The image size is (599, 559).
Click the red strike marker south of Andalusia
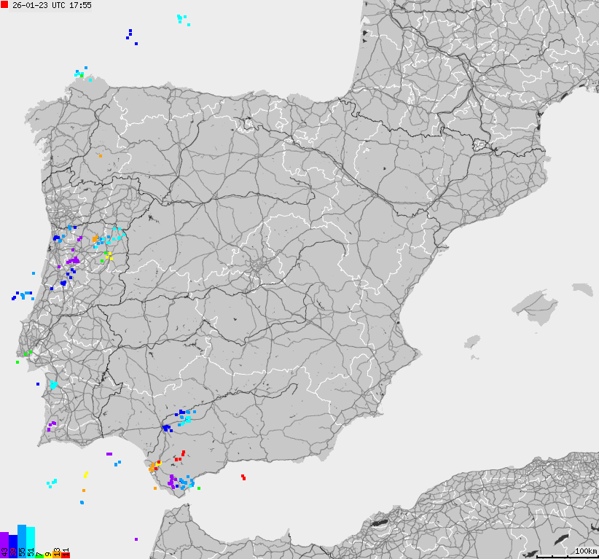coord(243,477)
